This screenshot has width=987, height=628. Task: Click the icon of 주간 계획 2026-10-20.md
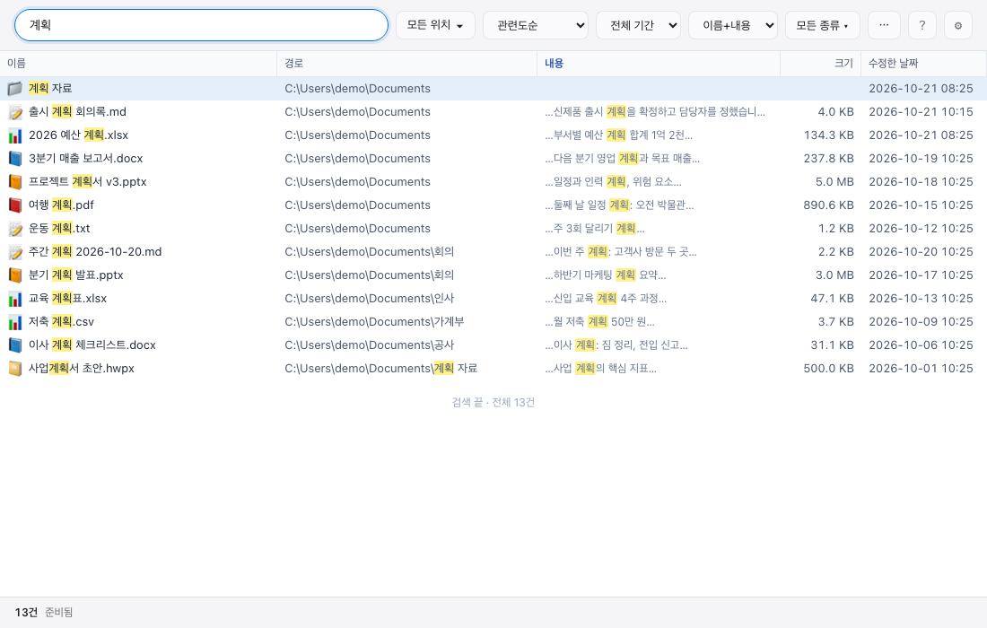click(x=15, y=252)
